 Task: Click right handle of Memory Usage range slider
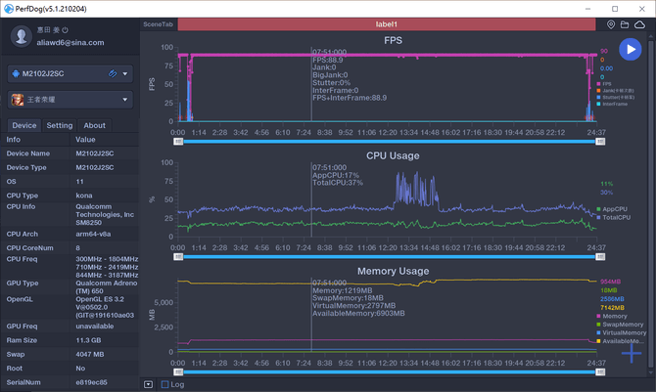(x=600, y=371)
